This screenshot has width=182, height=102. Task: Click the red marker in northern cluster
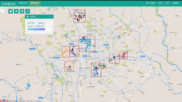tap(80, 17)
